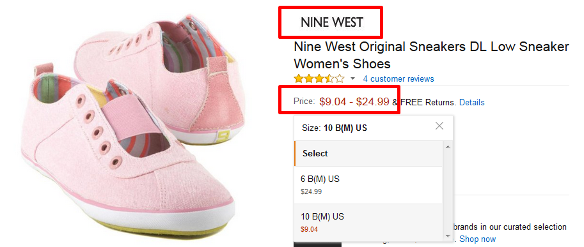Click the star rating icons
The image size is (584, 247).
tap(319, 79)
